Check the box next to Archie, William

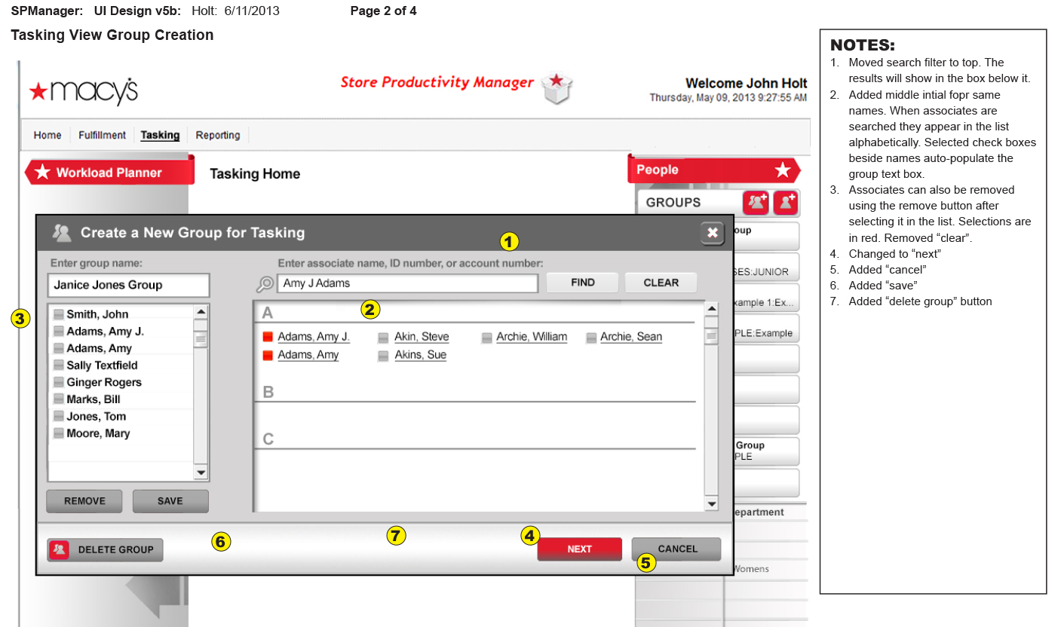coord(486,337)
